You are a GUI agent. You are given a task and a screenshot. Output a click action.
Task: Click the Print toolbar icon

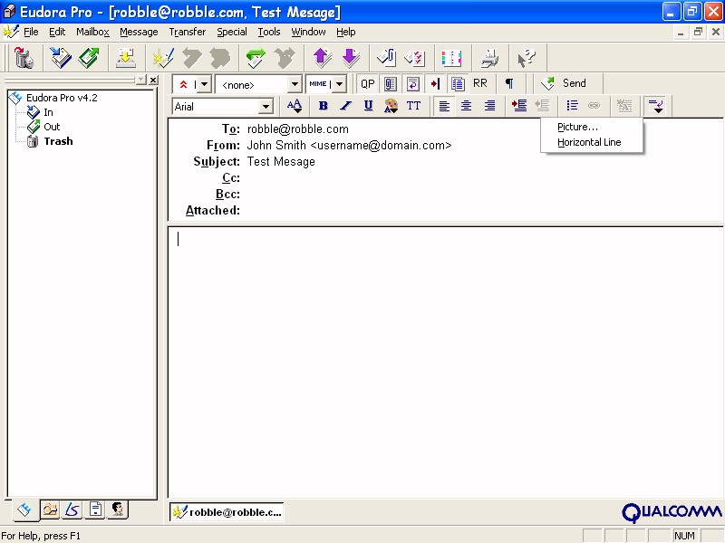[489, 58]
